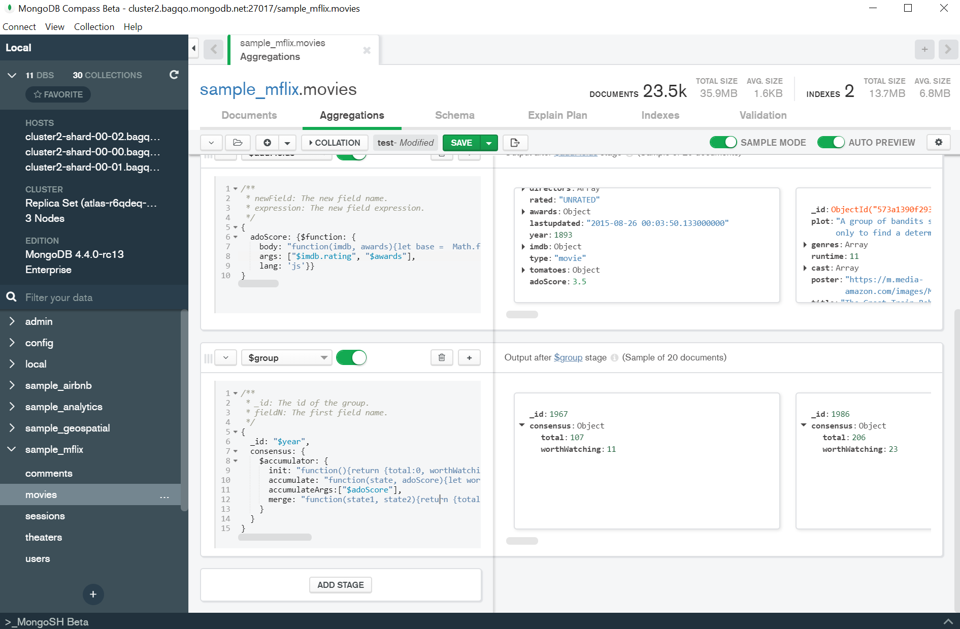
Task: Open the $group stage operator dropdown
Action: coord(287,357)
